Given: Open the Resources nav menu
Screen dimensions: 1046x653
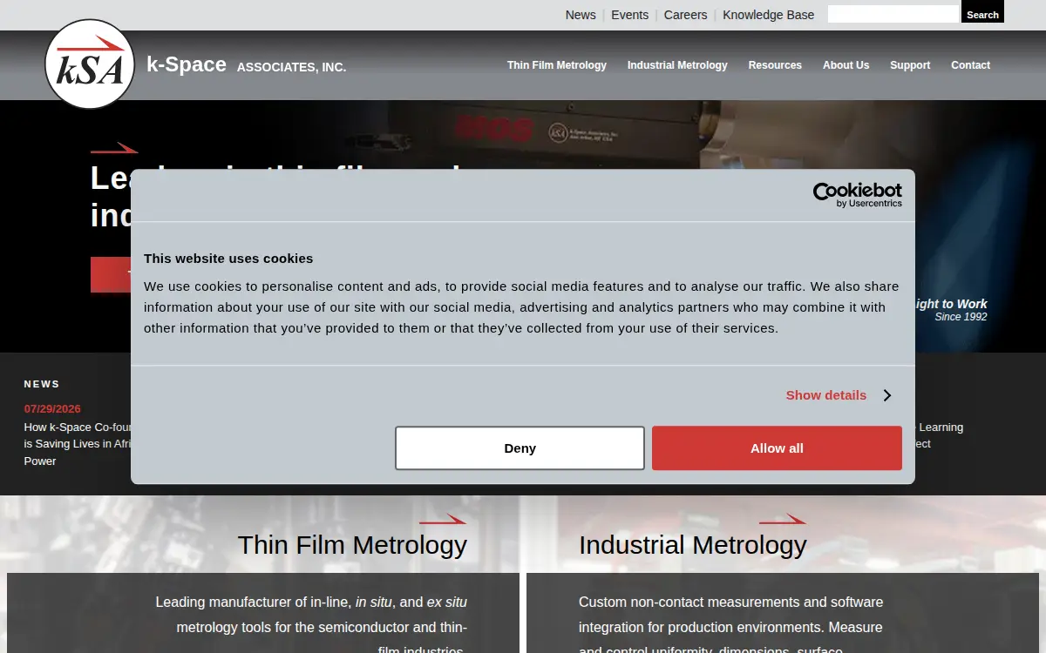Looking at the screenshot, I should click(x=775, y=65).
